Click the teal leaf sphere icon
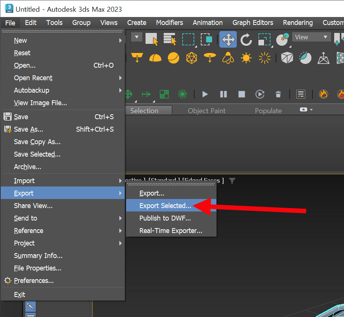Image resolution: width=344 pixels, height=317 pixels. (305, 58)
